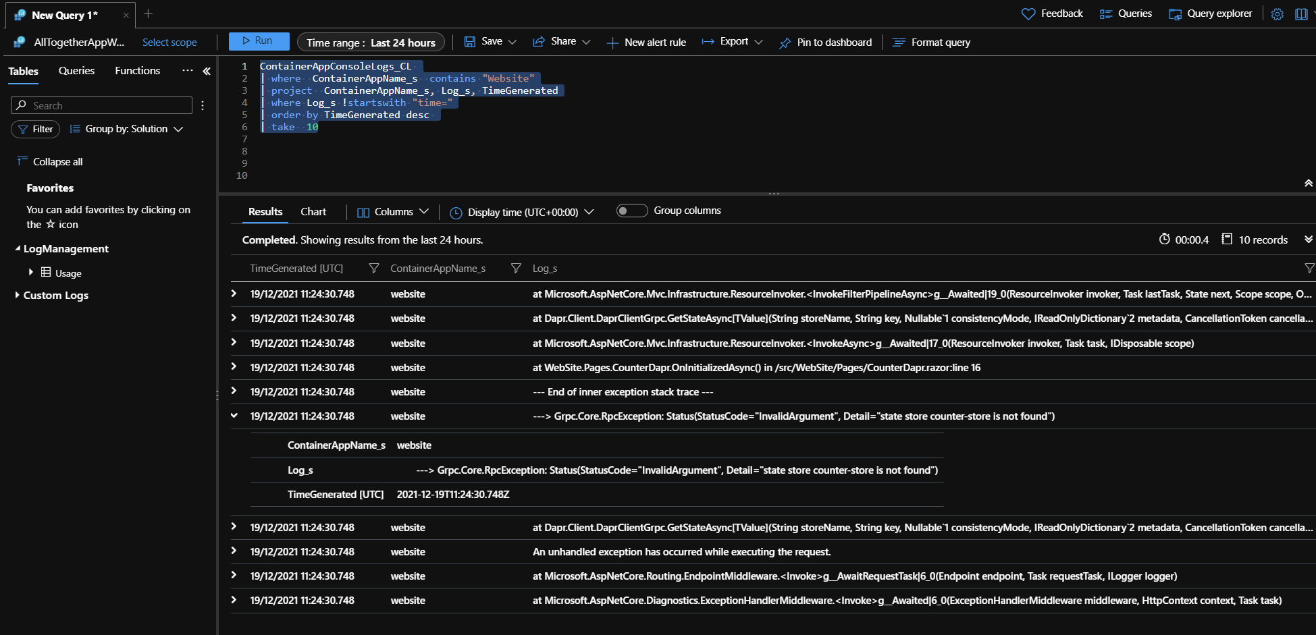Expand the Custom Logs tree node
The image size is (1316, 635).
17,296
